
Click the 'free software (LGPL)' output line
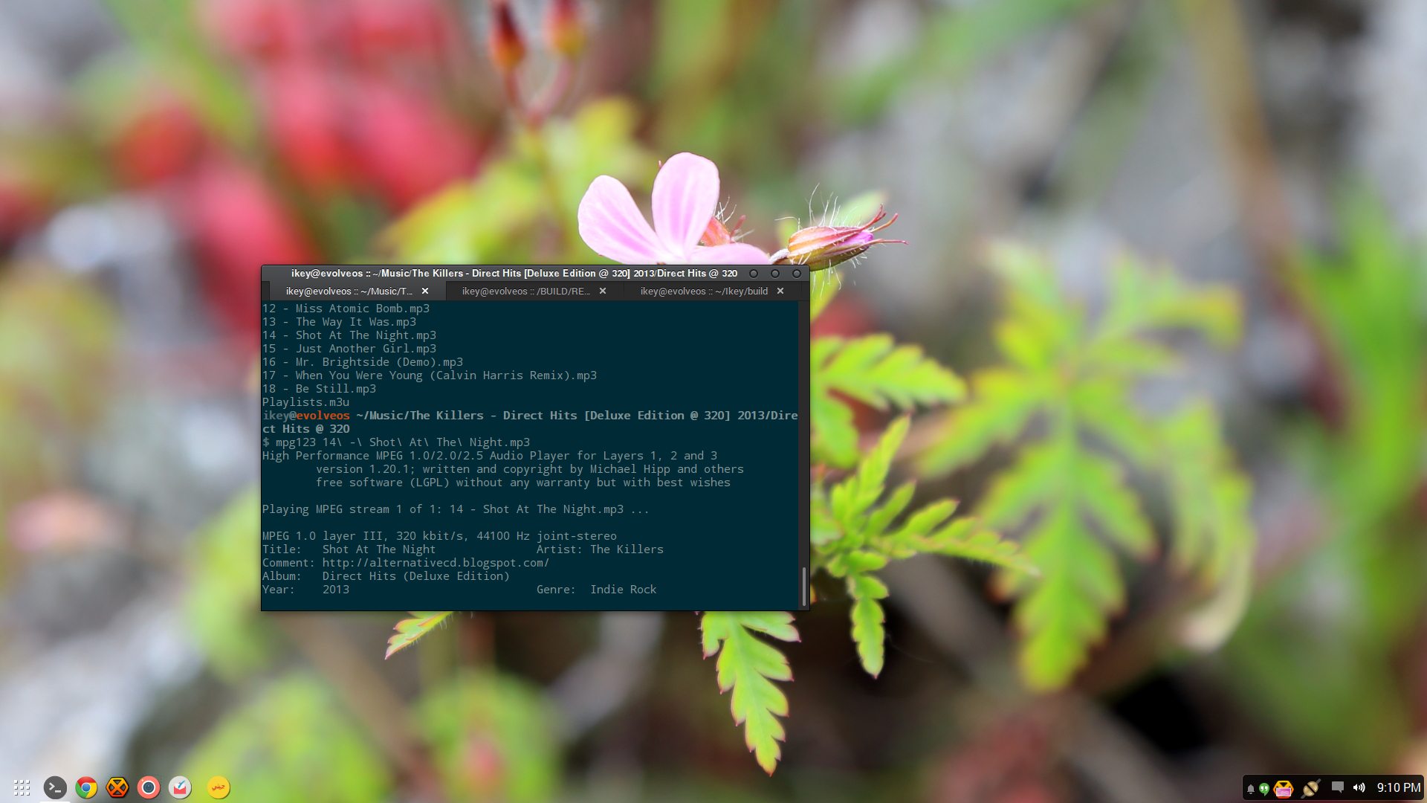pos(523,483)
